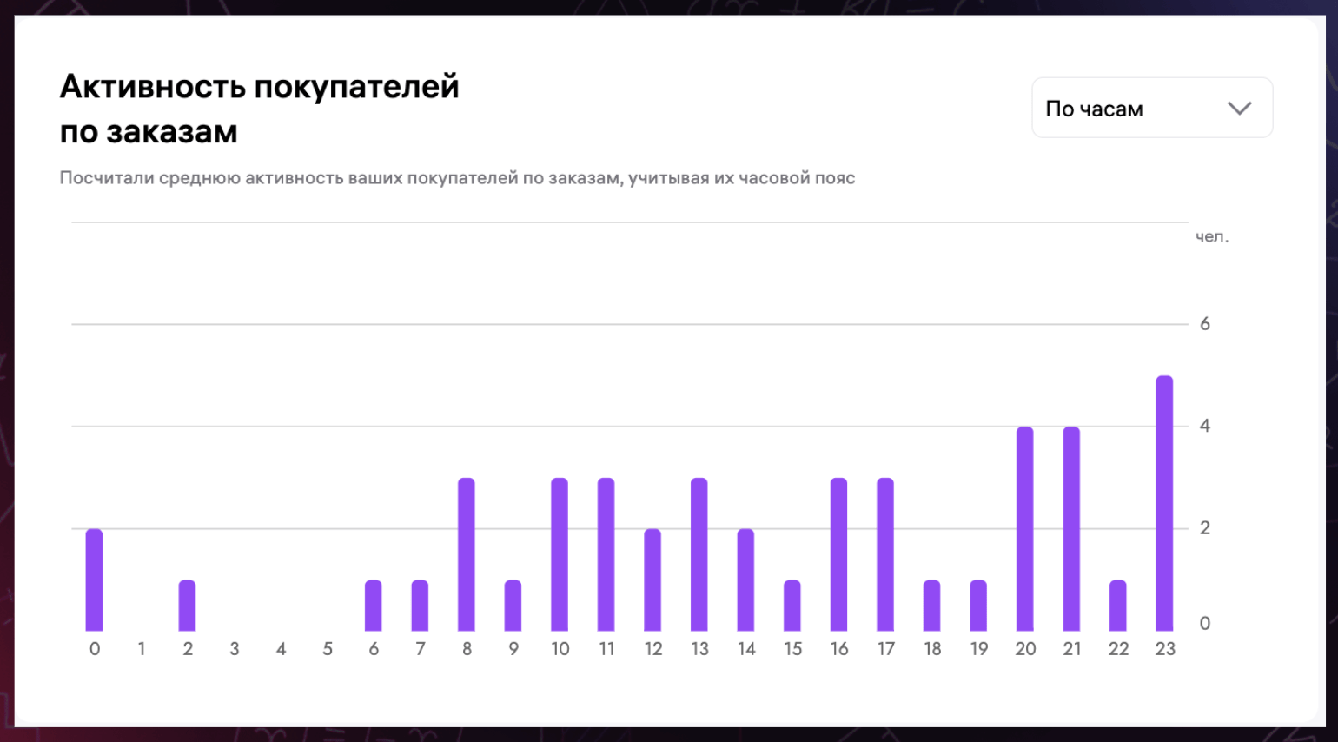The height and width of the screenshot is (742, 1338).
Task: Click x-axis label '23'
Action: coord(1165,649)
